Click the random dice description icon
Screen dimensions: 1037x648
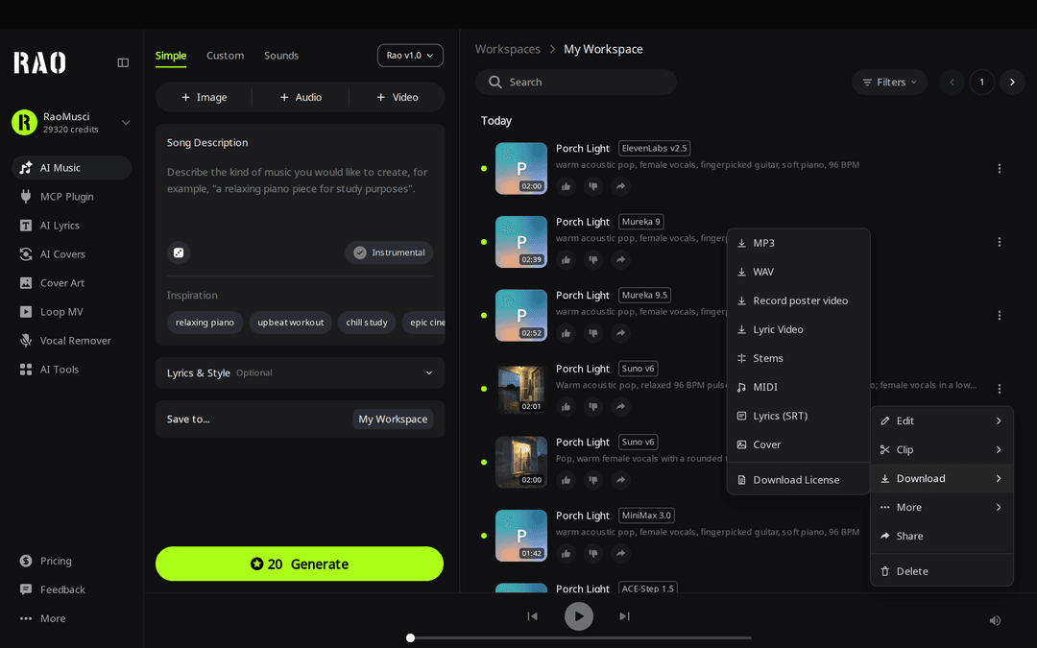(179, 252)
